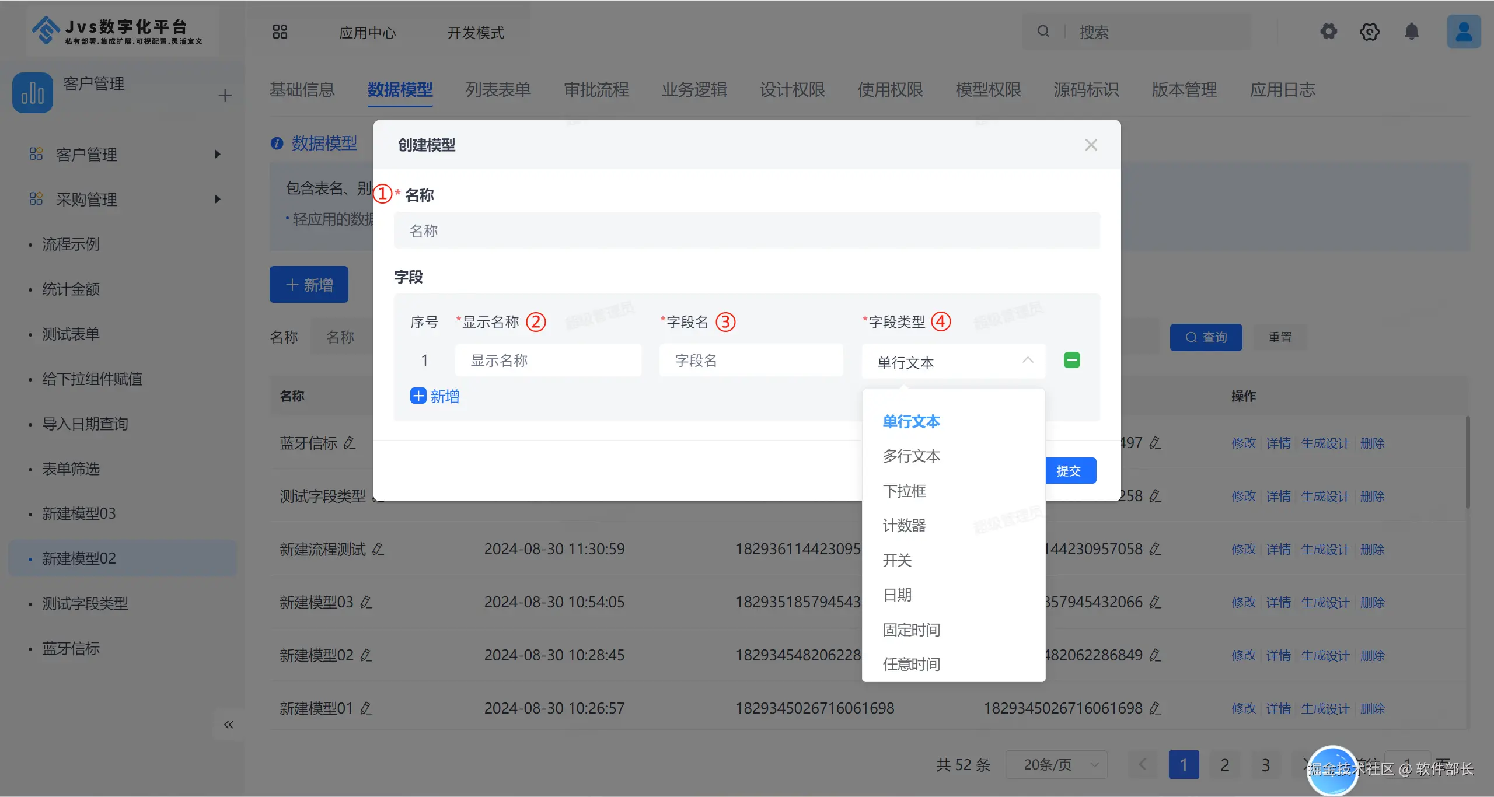Close the 创建模型 dialog
This screenshot has width=1494, height=797.
point(1091,145)
